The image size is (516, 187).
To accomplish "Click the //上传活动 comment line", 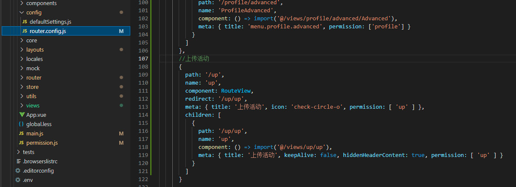I will coord(194,58).
